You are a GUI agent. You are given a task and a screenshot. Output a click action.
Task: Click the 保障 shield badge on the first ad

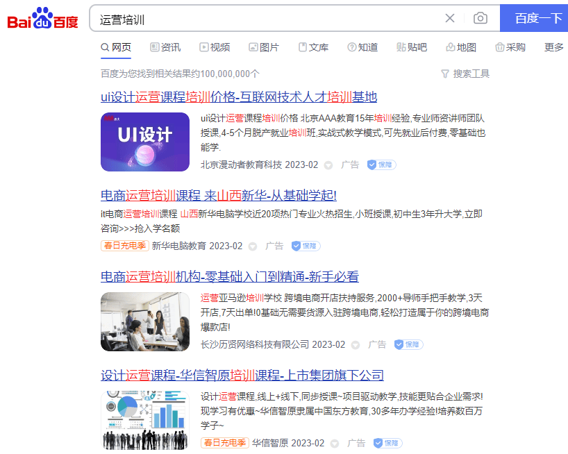pos(381,165)
